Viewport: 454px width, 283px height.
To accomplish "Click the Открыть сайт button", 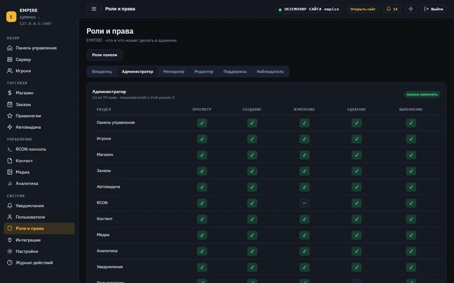I will (x=363, y=9).
